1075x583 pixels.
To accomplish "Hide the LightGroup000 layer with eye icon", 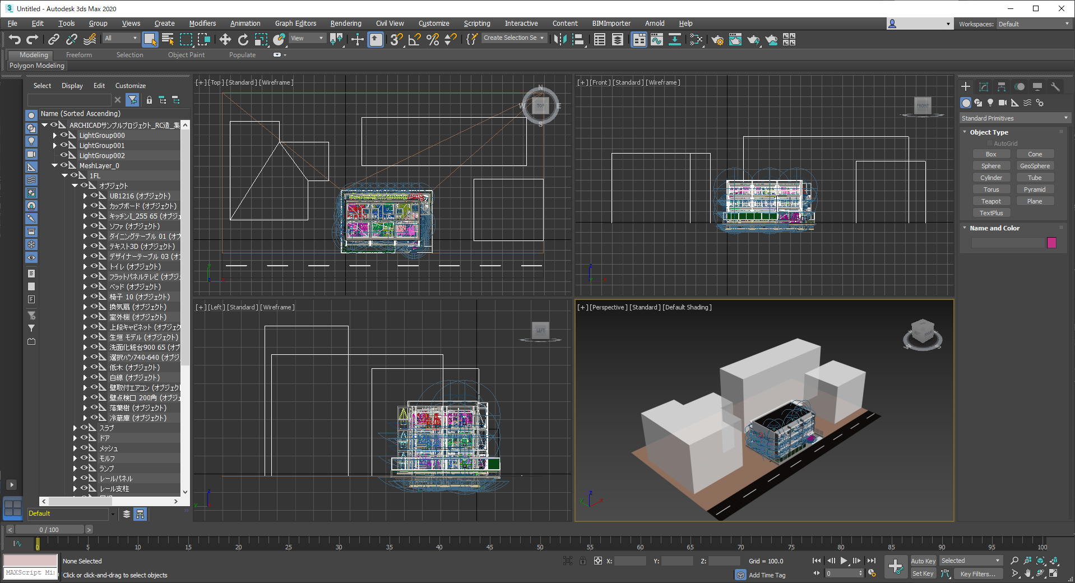I will tap(64, 135).
